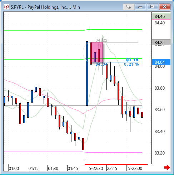Click the 01:30 time axis label
Image resolution: width=174 pixels, height=175 pixels.
(53, 169)
